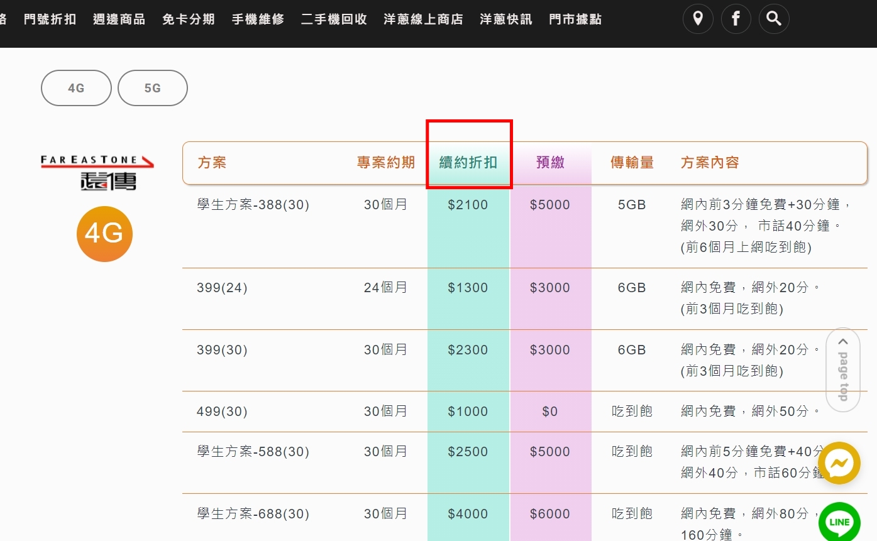The height and width of the screenshot is (541, 877).
Task: Open 洋蔥線上商店 menu item
Action: 424,19
